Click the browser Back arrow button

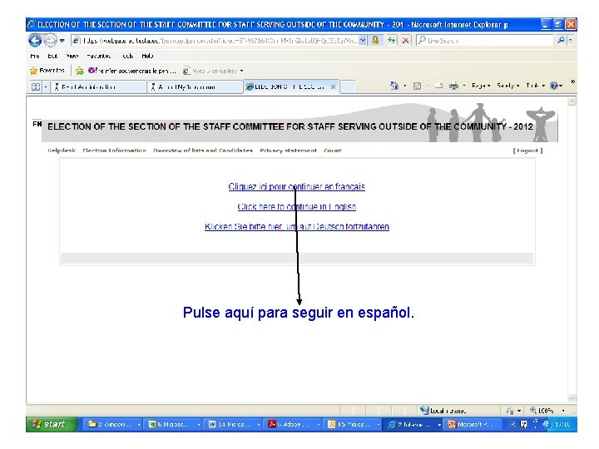(35, 40)
